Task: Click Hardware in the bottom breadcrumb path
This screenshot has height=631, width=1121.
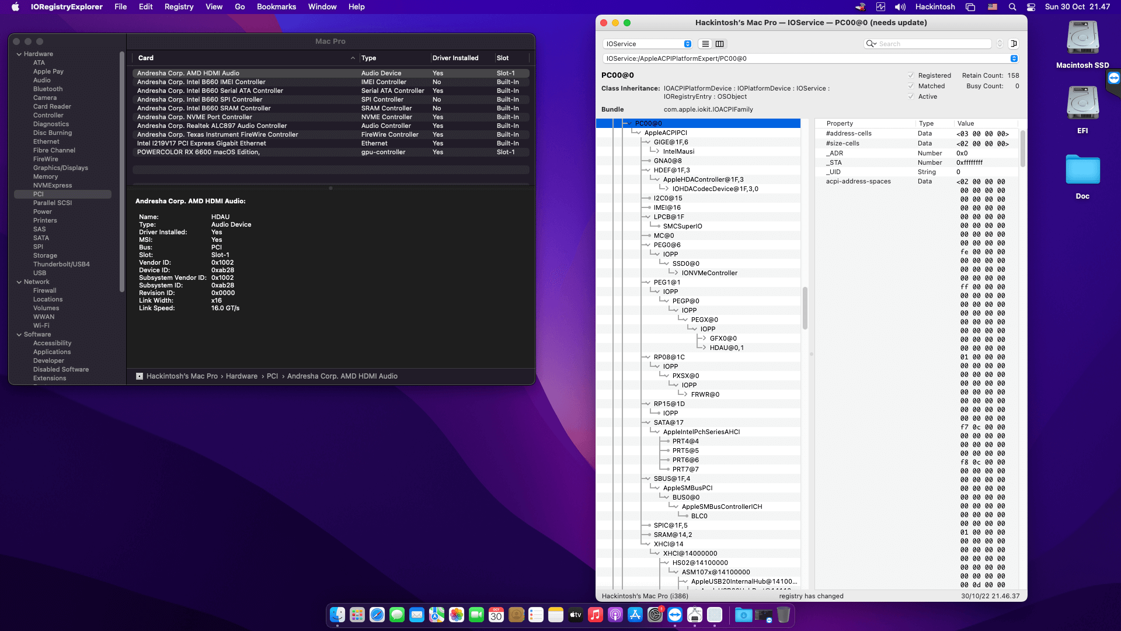Action: 241,376
